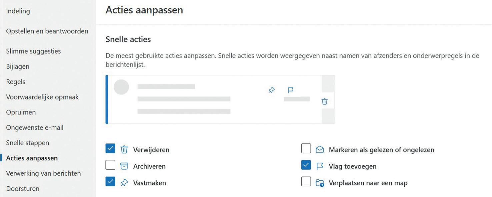Image resolution: width=492 pixels, height=197 pixels.
Task: Click the flag icon in message preview
Action: click(291, 90)
